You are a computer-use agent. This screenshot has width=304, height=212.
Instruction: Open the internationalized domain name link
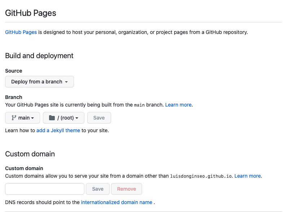[116, 202]
